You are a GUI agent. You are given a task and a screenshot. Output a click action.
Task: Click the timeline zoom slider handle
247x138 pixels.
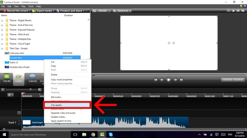[30, 90]
